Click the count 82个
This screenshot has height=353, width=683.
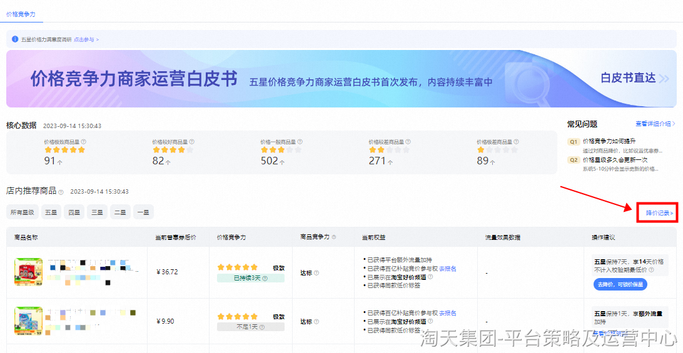[161, 161]
